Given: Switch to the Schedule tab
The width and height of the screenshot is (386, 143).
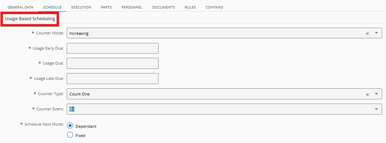Looking at the screenshot, I should 52,7.
